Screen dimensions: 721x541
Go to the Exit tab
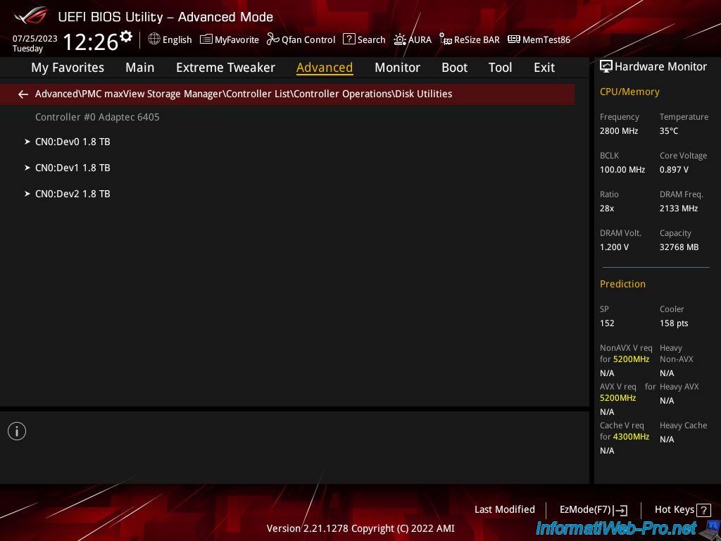point(544,68)
